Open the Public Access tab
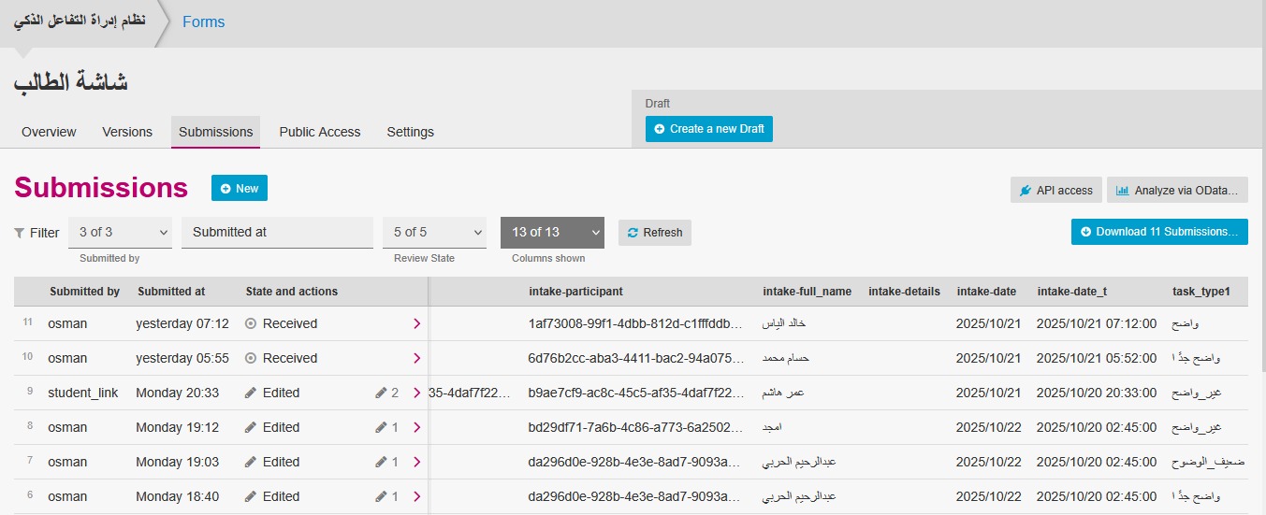Viewport: 1266px width, 515px height. tap(320, 132)
